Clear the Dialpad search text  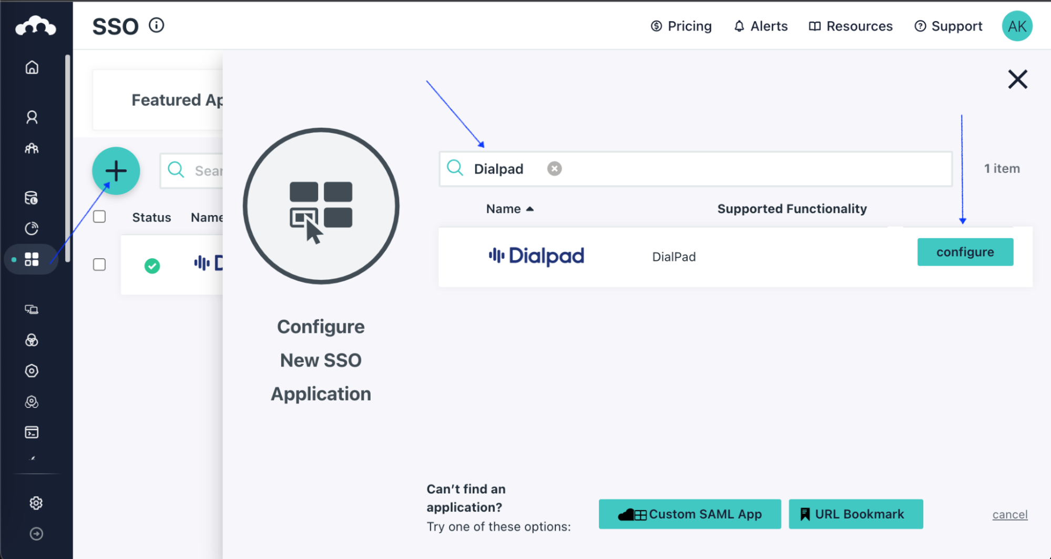point(554,168)
